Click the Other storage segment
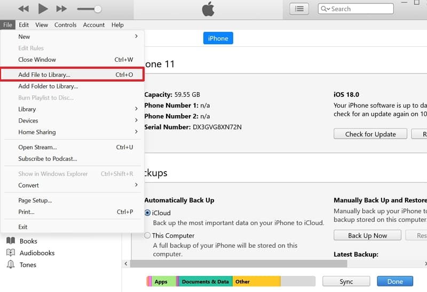Screen dimensions: 427x292 click(256, 281)
